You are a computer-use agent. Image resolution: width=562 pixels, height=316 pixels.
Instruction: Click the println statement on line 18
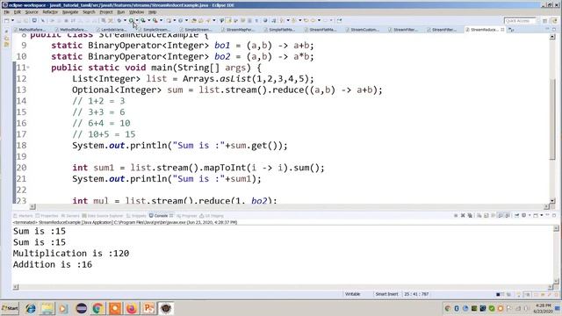(x=180, y=146)
